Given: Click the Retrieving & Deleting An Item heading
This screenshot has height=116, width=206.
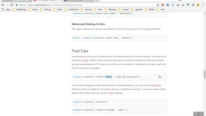Looking at the screenshot, I should point(88,24).
